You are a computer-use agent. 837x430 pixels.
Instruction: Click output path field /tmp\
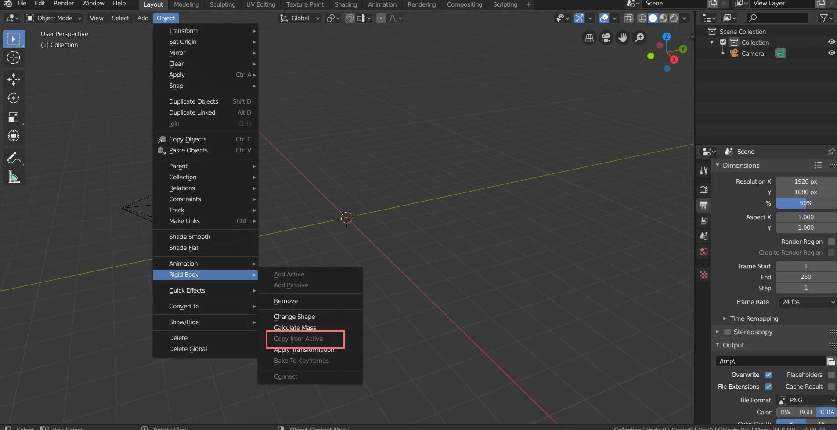coord(770,361)
